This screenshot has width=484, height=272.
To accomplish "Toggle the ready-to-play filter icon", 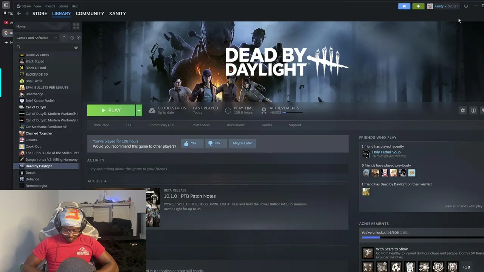I will (x=79, y=38).
